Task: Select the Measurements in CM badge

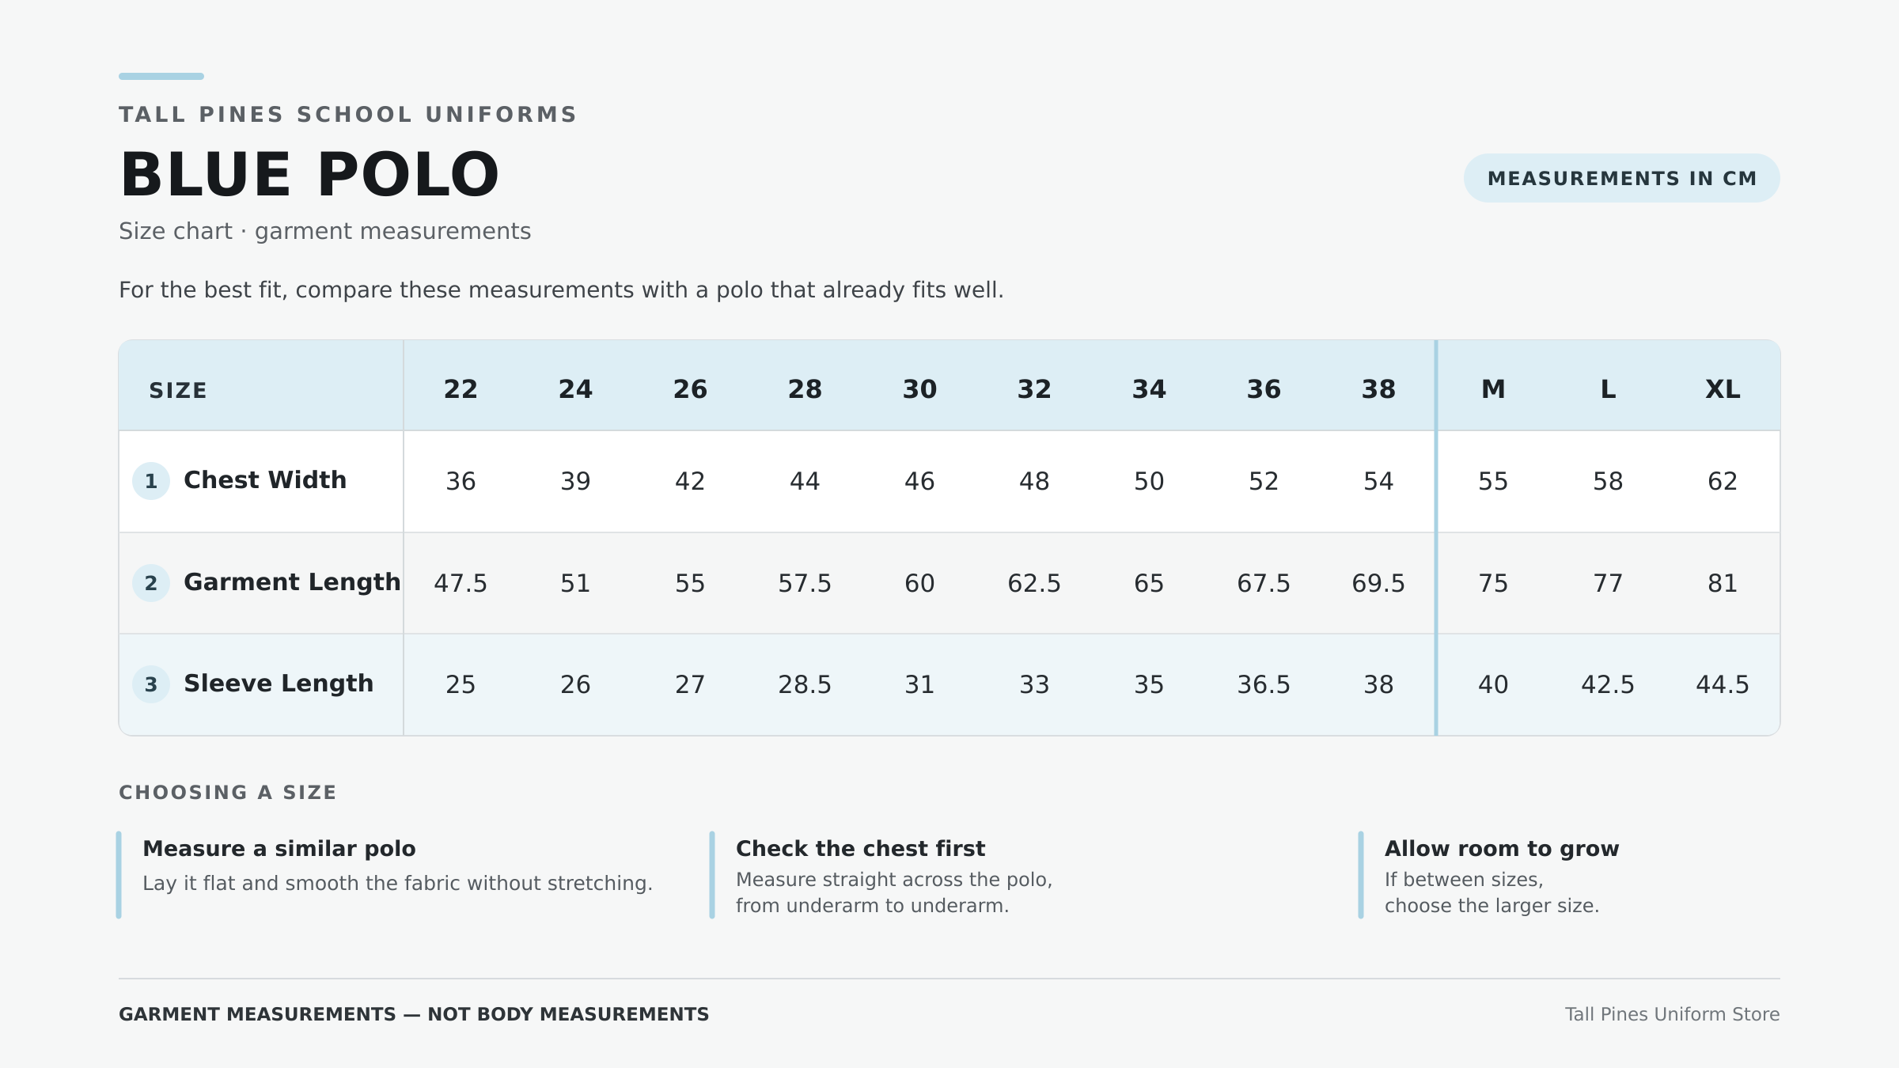Action: click(x=1621, y=178)
